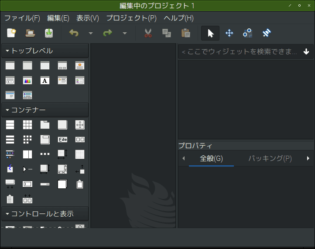Add a Recent Chooser Dialog widget
The image size is (315, 249).
tap(80, 81)
